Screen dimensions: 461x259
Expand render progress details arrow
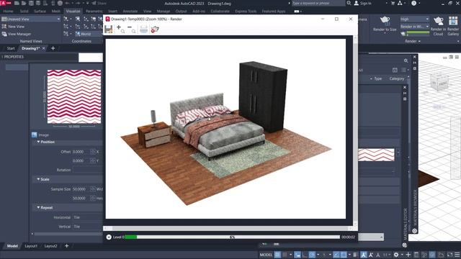109,237
